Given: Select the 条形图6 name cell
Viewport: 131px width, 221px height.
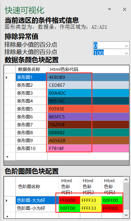Looking at the screenshot, I should [32, 117].
